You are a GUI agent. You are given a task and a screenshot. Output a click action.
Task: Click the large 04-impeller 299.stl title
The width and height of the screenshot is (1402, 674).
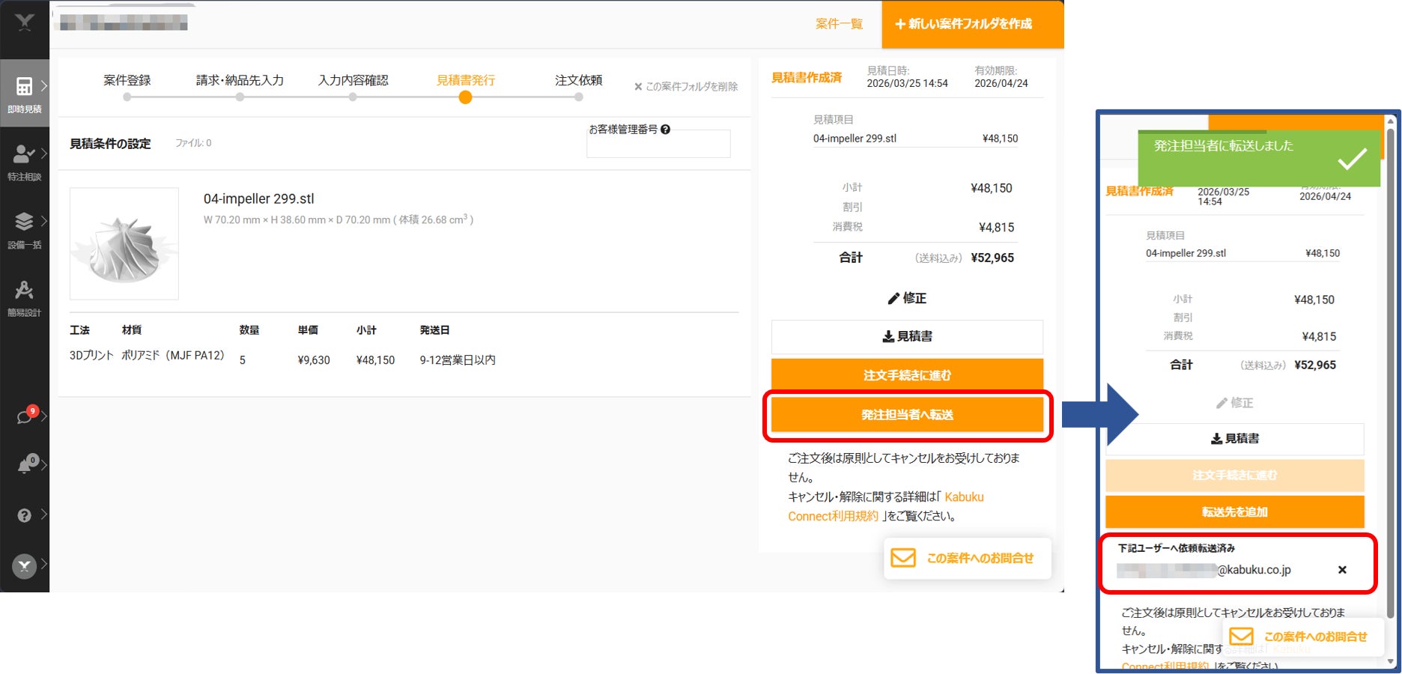259,199
